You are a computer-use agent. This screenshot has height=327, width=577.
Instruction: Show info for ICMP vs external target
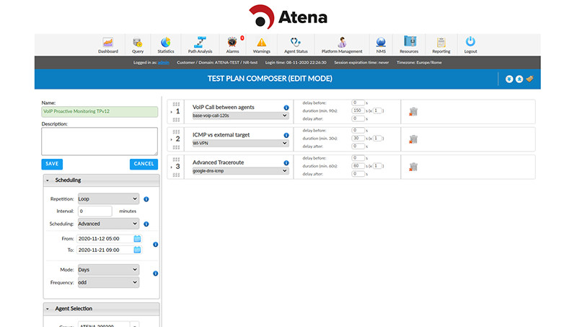286,135
